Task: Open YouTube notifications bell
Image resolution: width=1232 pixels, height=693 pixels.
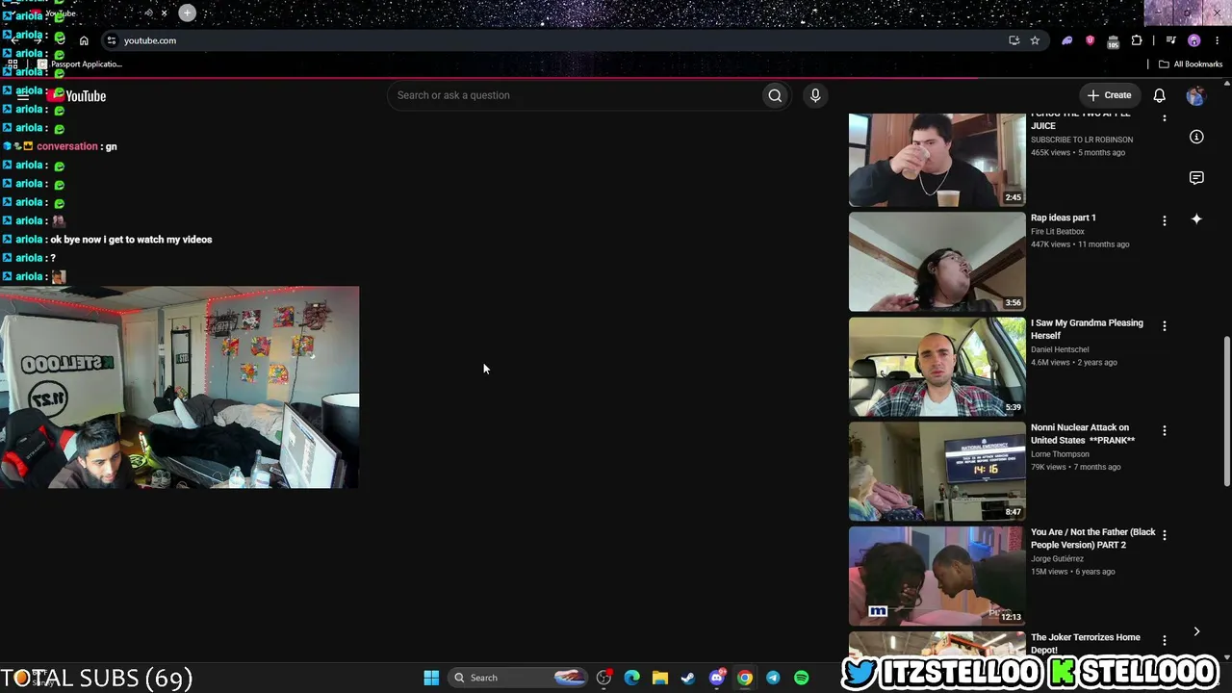Action: pyautogui.click(x=1160, y=95)
